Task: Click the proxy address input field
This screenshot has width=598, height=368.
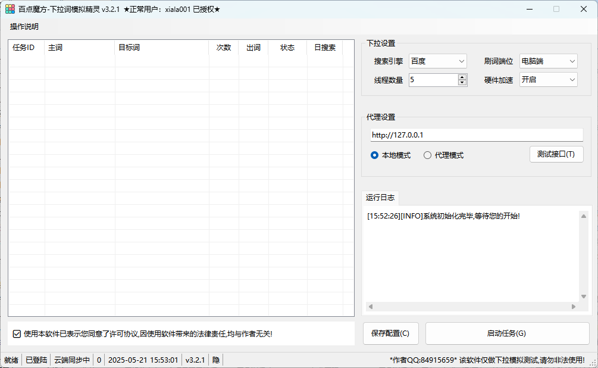Action: 476,135
